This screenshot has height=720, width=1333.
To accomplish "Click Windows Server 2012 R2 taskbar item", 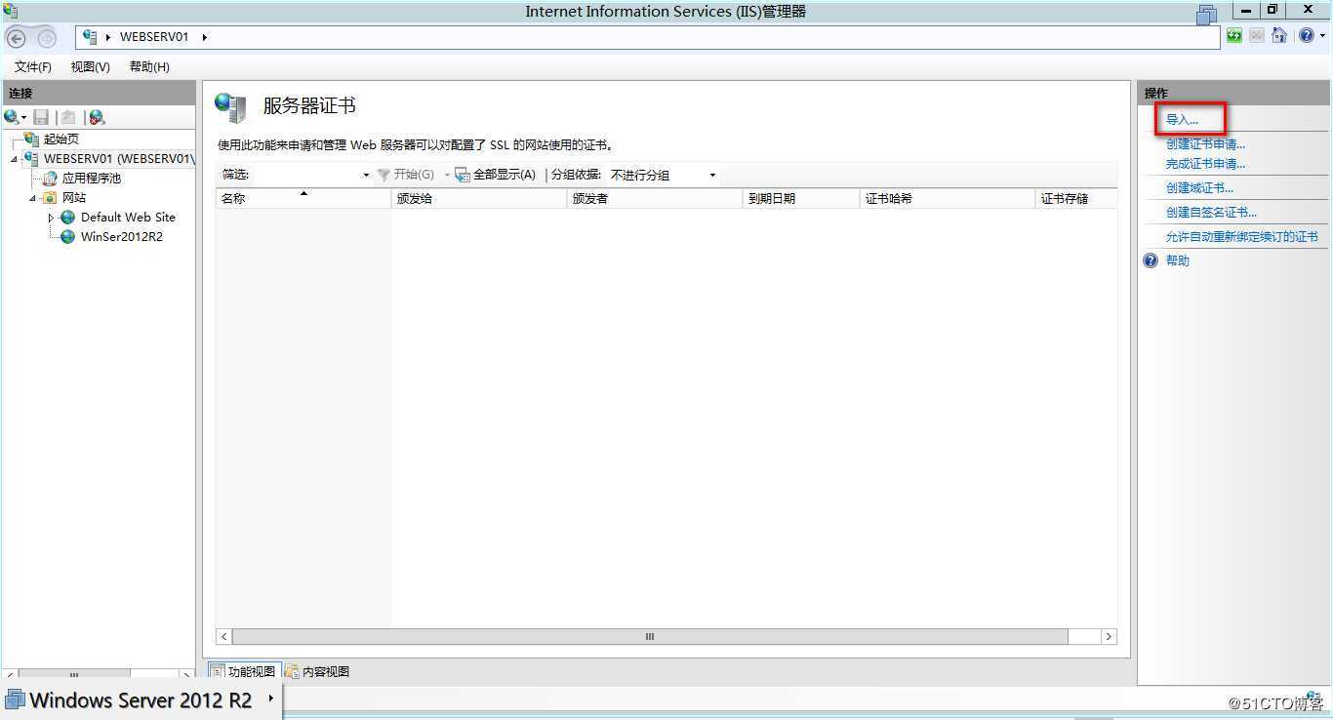I will click(x=141, y=700).
